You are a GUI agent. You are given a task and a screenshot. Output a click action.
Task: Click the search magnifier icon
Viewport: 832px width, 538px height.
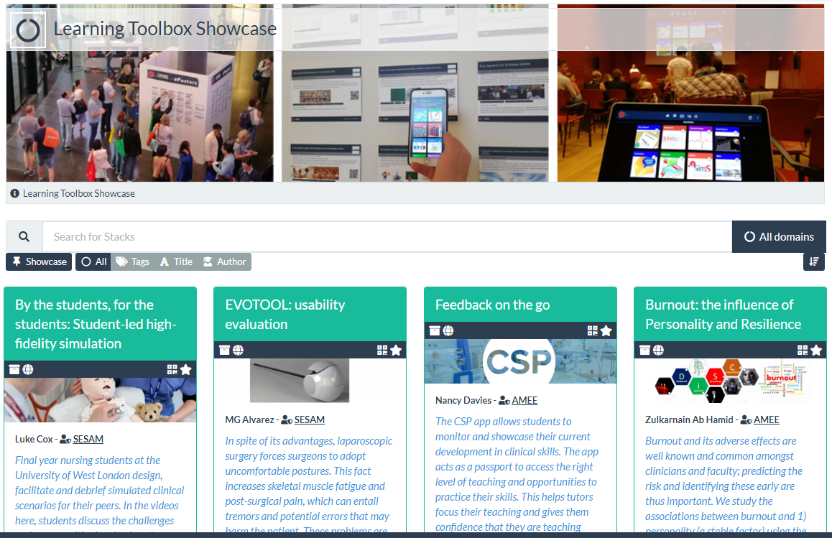[x=24, y=236]
